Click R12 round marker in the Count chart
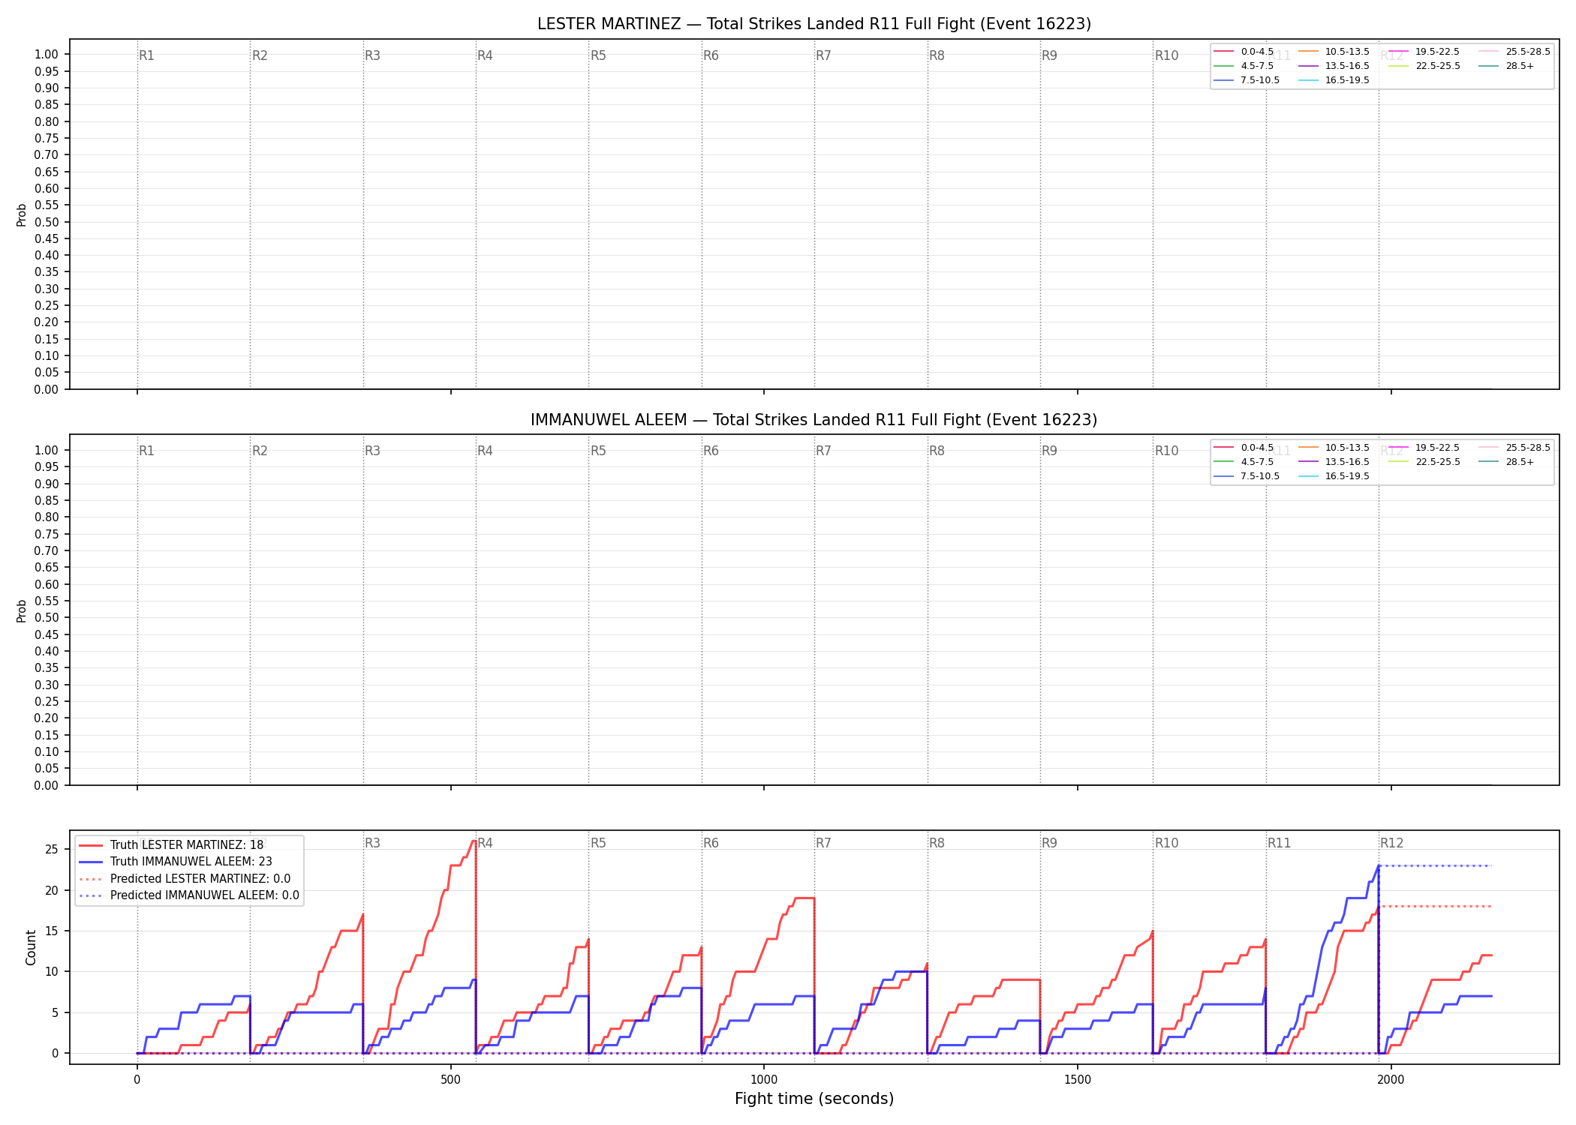 pyautogui.click(x=1392, y=843)
